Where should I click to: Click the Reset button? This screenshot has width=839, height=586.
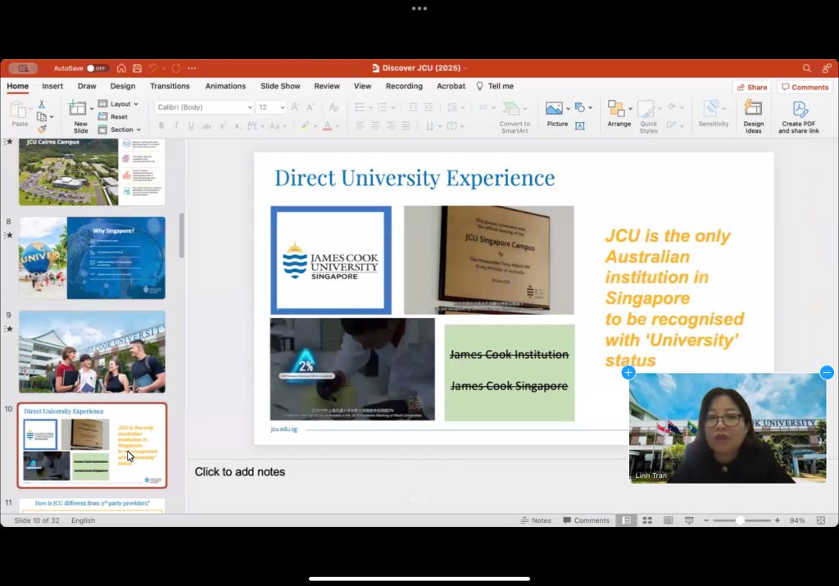point(113,116)
